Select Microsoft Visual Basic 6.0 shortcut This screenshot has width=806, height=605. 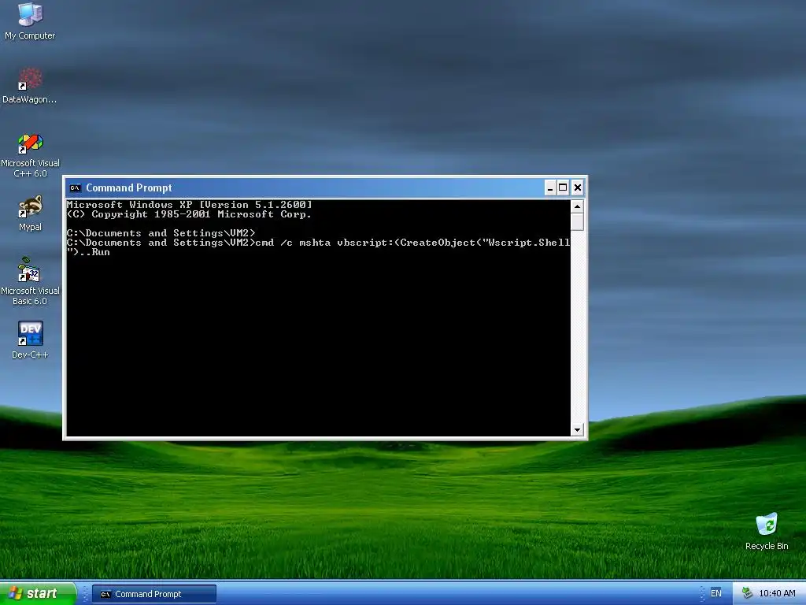[x=30, y=281]
